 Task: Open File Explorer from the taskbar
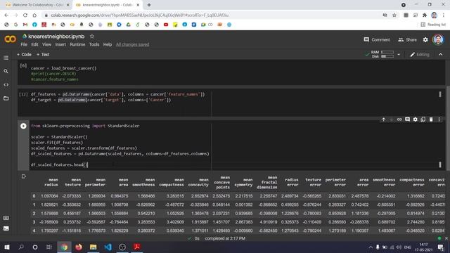click(x=93, y=247)
